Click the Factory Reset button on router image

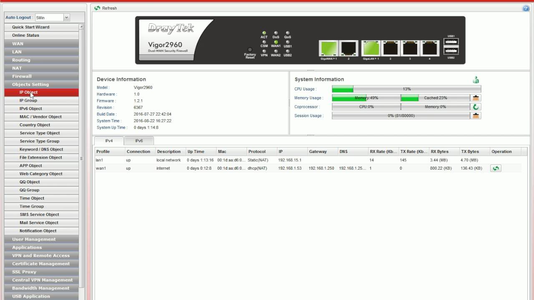250,50
